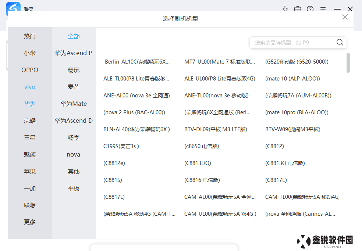Select the 苹果 brand
This screenshot has height=251, width=362.
[x=30, y=171]
